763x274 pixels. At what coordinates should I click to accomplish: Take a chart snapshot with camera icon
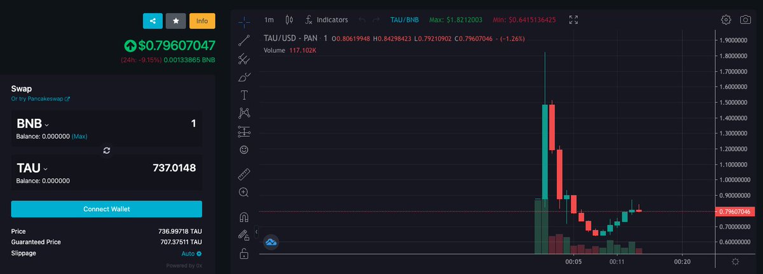[746, 20]
